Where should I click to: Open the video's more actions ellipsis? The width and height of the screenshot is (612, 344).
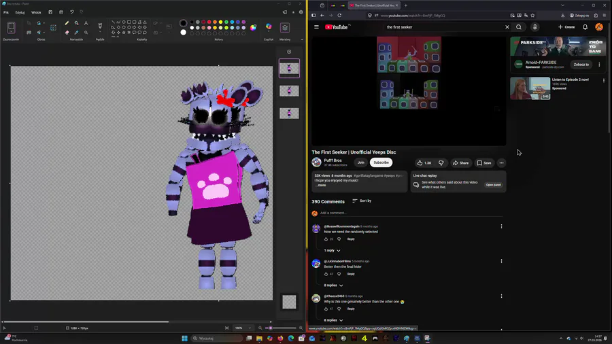coord(501,163)
